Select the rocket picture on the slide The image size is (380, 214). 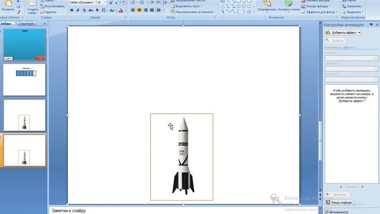tap(182, 157)
